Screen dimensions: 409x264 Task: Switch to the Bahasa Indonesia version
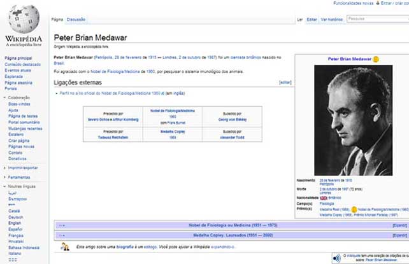click(x=24, y=247)
